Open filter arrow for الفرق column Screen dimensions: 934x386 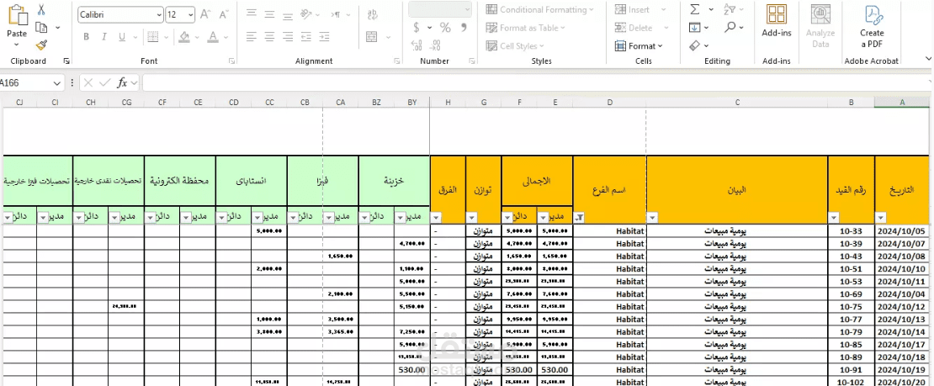(x=436, y=218)
